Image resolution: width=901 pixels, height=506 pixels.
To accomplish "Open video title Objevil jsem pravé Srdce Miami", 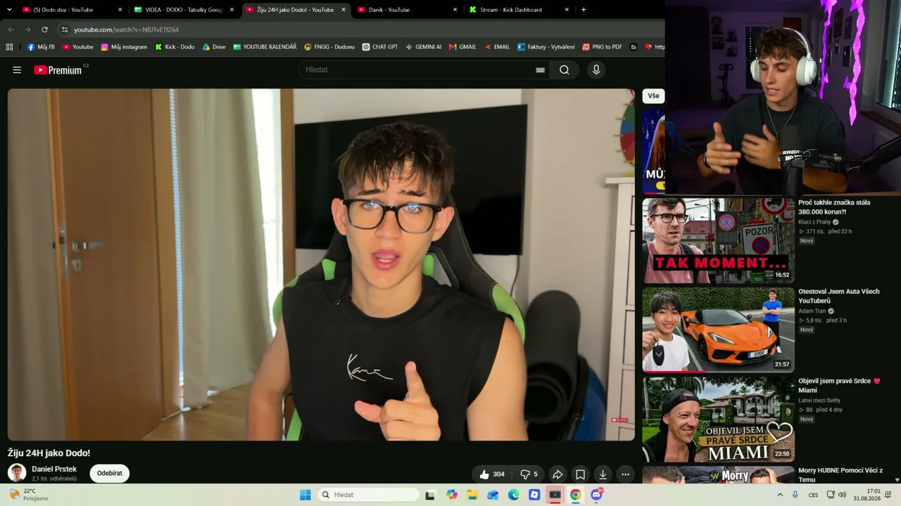I will [839, 385].
